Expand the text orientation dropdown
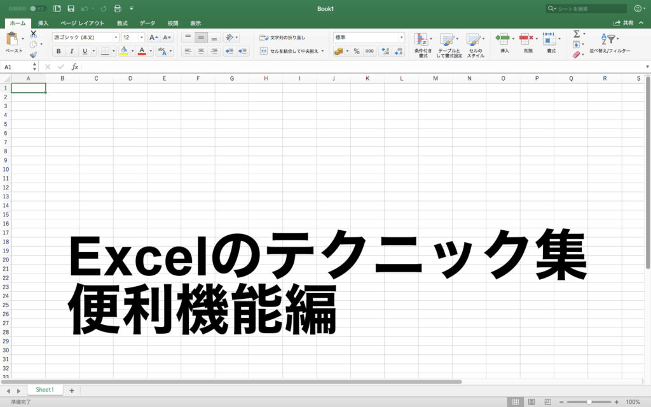Image resolution: width=651 pixels, height=407 pixels. [236, 38]
